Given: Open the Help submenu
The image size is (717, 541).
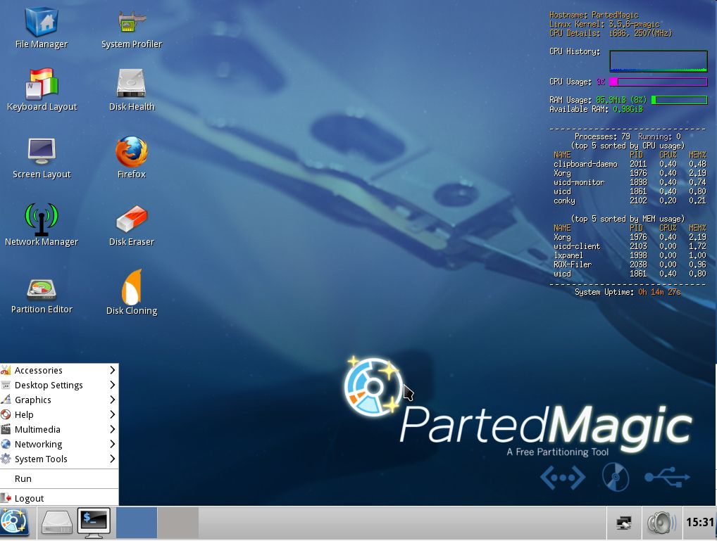Looking at the screenshot, I should coord(59,415).
